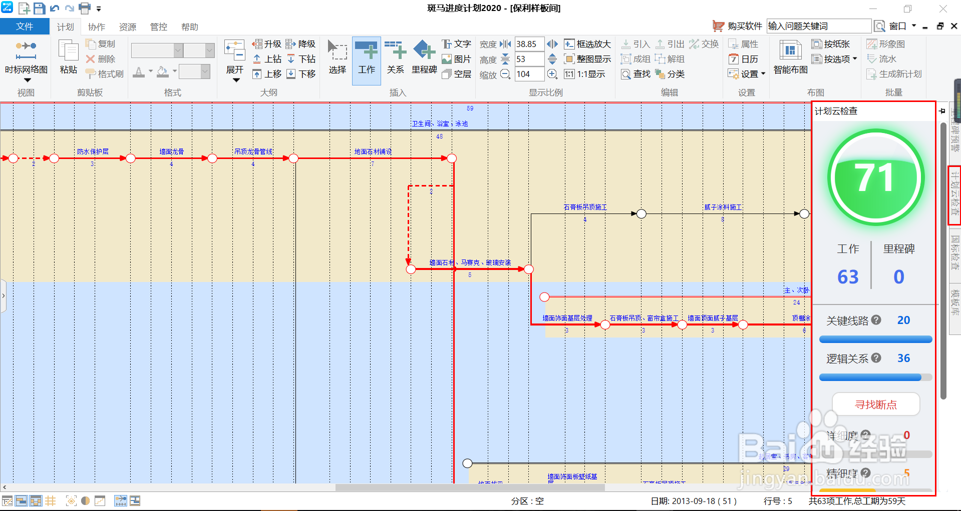Screen dimensions: 961x511
Task: Click the search magnifier icon next to keyword box
Action: [879, 26]
